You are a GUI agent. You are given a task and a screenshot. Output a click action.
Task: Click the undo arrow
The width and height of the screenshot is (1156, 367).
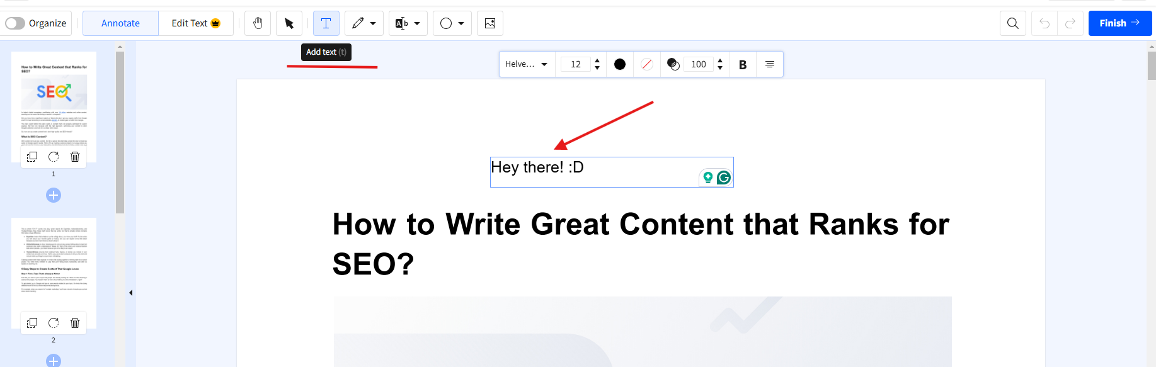click(x=1044, y=23)
